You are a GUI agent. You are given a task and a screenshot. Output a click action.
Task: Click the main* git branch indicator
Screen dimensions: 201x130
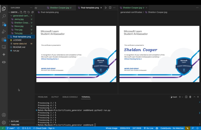pos(11,128)
